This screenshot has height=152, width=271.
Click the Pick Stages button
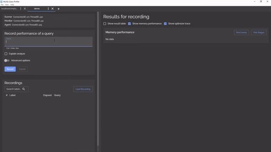pos(259,33)
